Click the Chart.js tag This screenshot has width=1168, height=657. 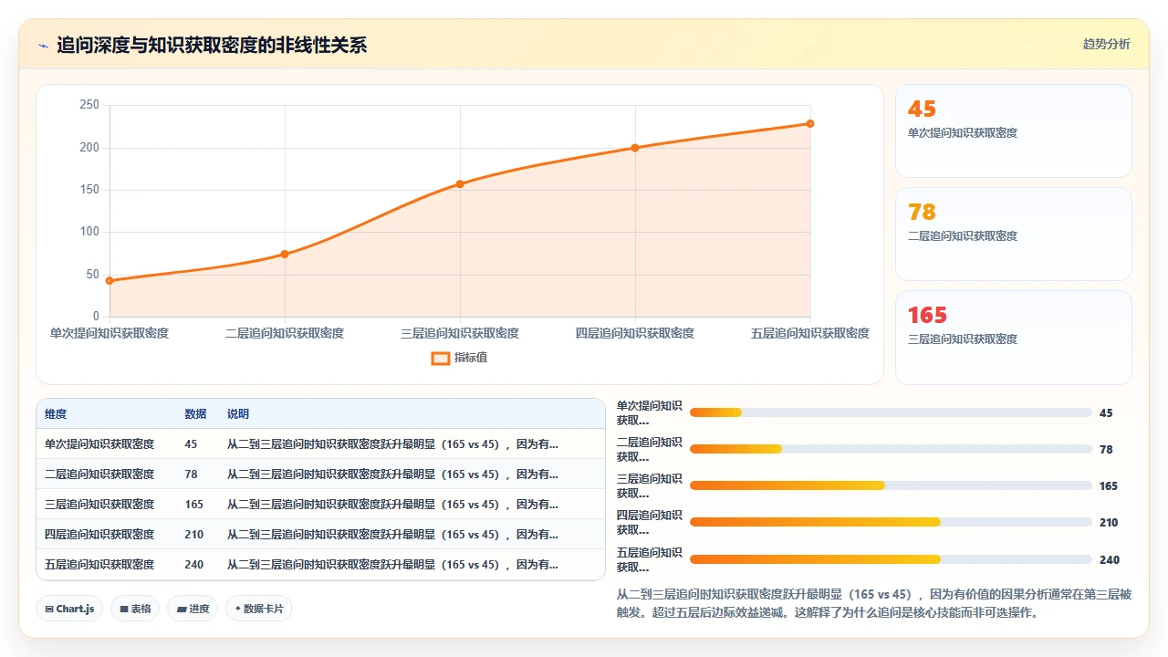coord(69,609)
